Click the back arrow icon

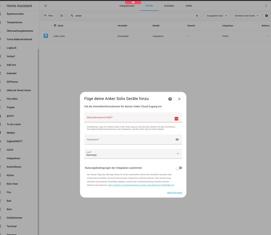[x=46, y=6]
